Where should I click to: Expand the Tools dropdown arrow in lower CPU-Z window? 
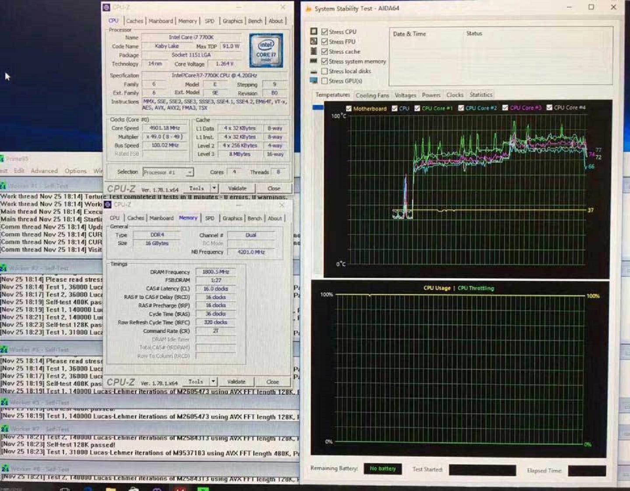point(213,382)
